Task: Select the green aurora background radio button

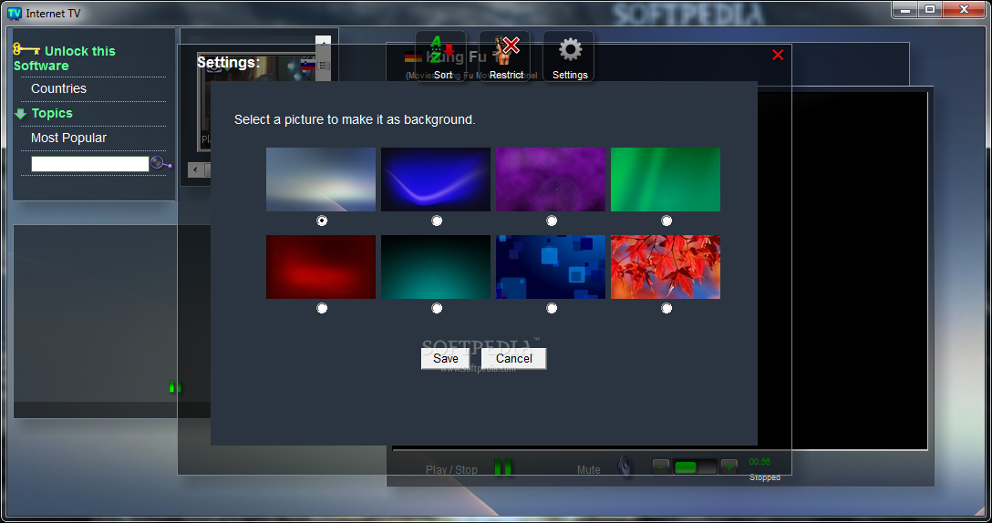Action: point(666,220)
